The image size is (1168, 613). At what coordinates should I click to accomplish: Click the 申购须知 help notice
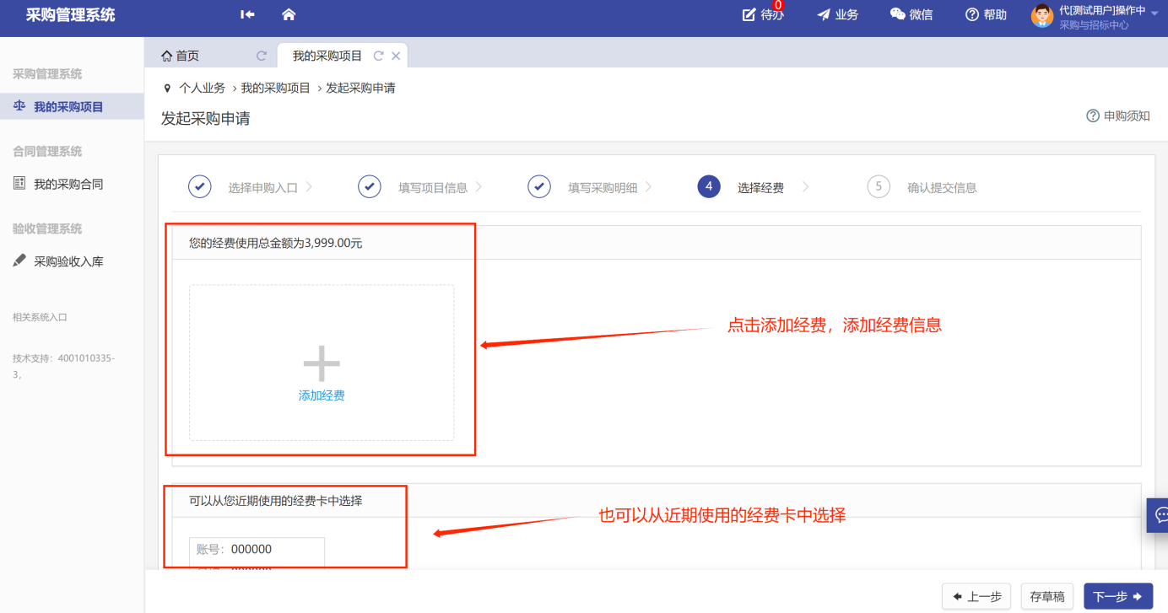tap(1118, 116)
